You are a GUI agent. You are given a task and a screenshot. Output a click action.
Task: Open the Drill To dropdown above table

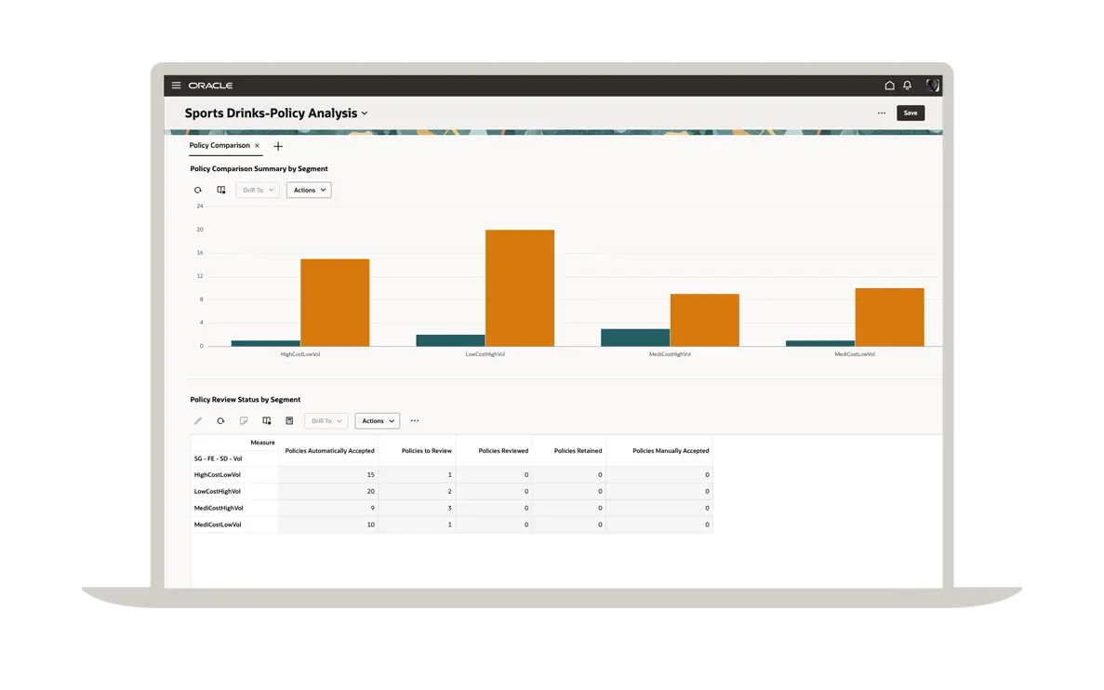tap(326, 421)
